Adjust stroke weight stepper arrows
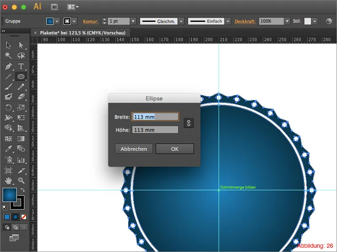337x252 pixels. pos(104,21)
